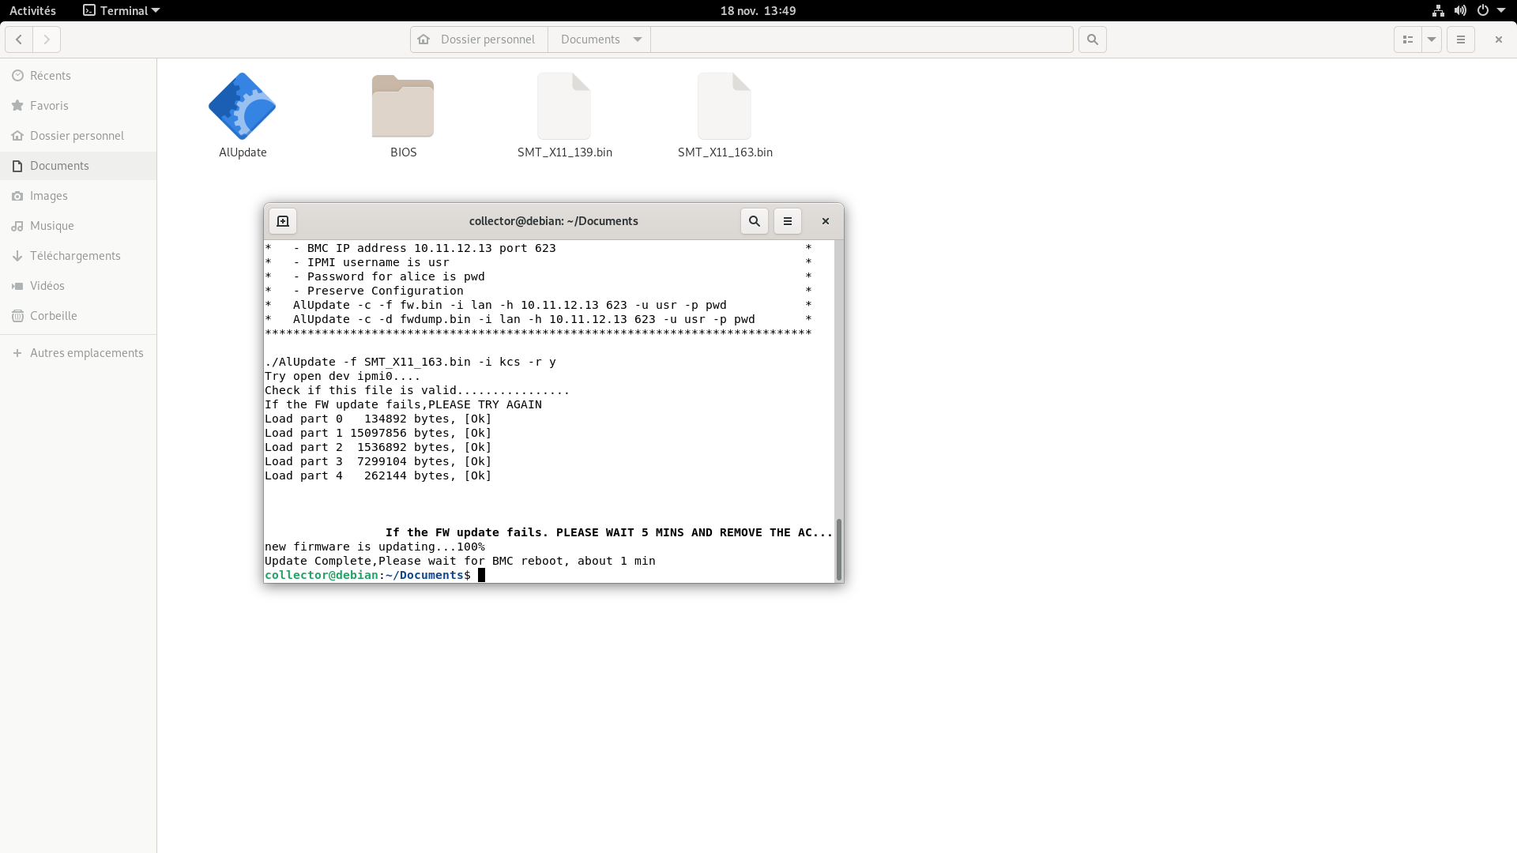Click the file manager search icon
The width and height of the screenshot is (1517, 853).
coord(1093,39)
